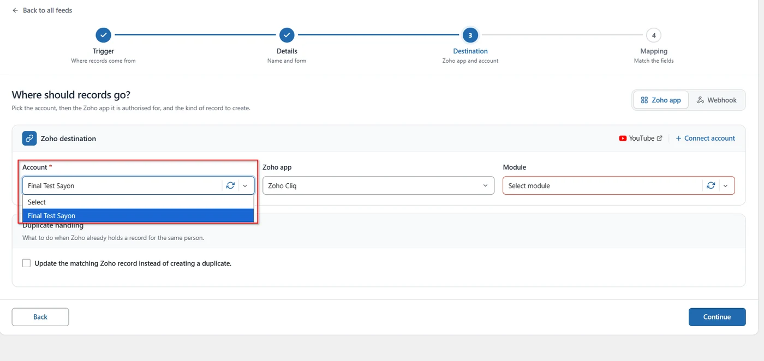
Task: Open the YouTube tutorial link
Action: pos(641,139)
